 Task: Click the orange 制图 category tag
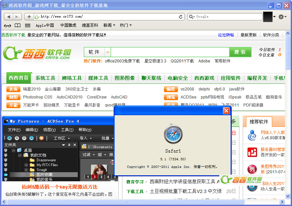click(13, 97)
